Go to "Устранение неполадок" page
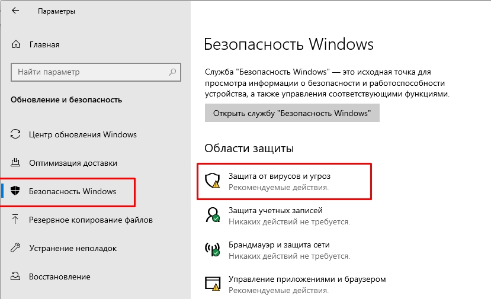 pos(72,248)
